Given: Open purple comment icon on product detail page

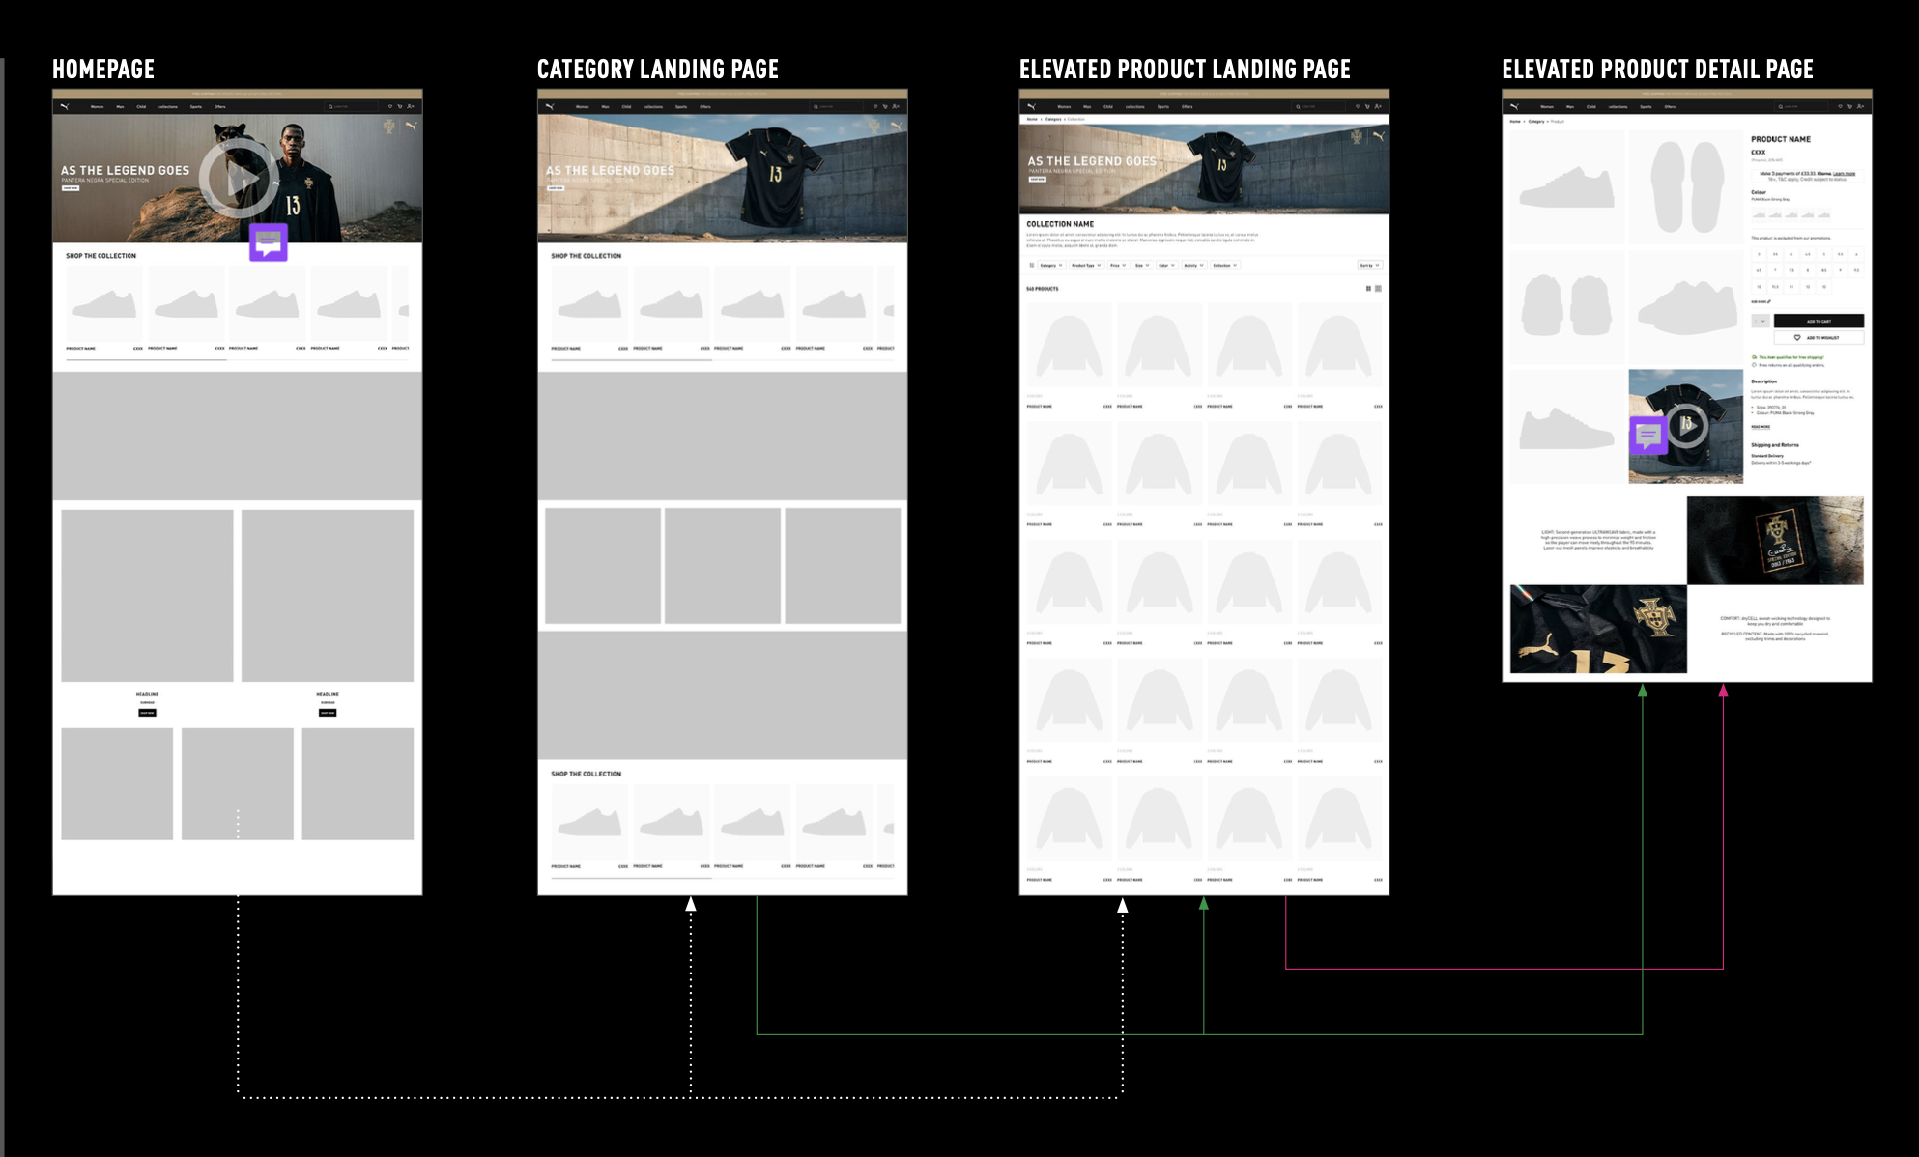Looking at the screenshot, I should coord(1647,436).
